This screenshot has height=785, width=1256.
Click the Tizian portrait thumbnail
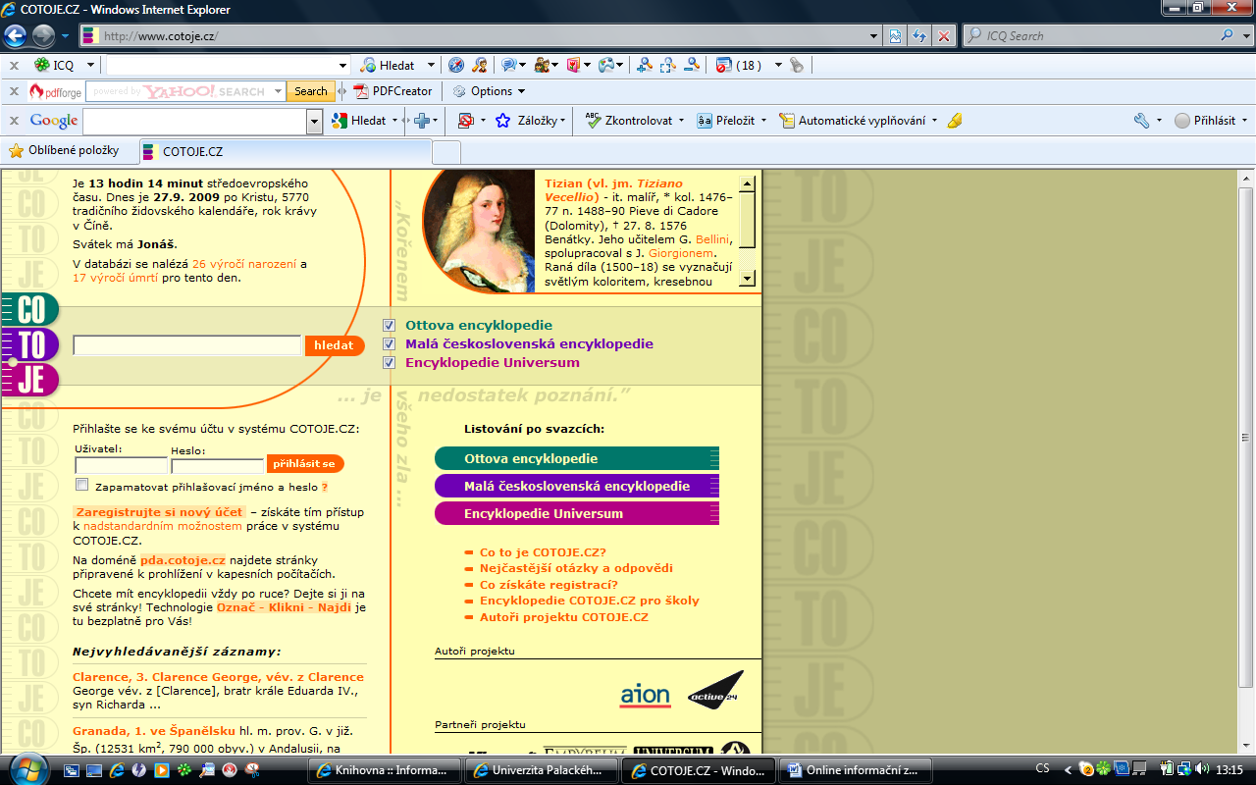click(481, 232)
